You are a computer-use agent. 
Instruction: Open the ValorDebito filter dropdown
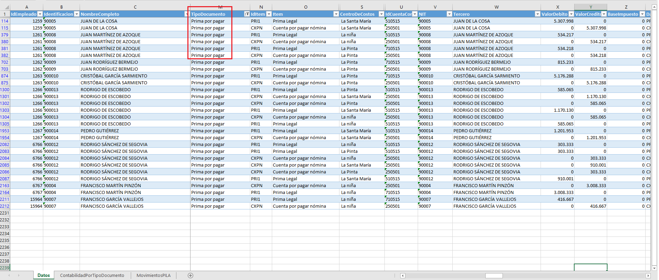(x=571, y=14)
